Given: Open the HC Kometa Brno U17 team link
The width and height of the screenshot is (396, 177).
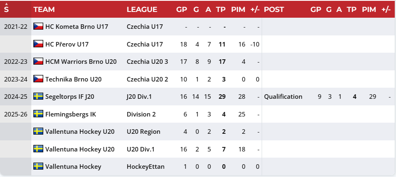Looking at the screenshot, I should point(77,26).
